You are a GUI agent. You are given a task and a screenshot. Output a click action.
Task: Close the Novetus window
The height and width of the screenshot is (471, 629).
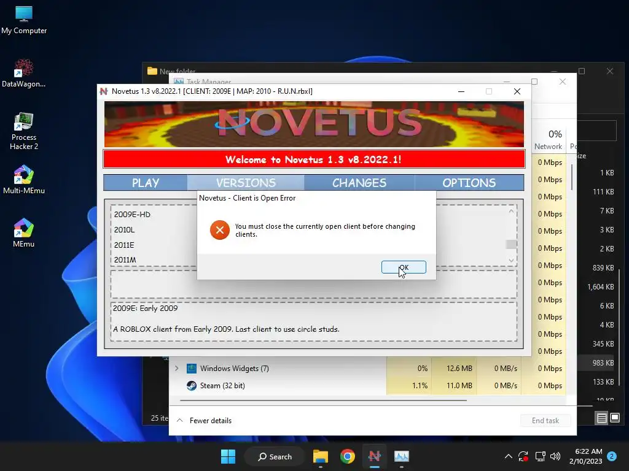pyautogui.click(x=517, y=91)
